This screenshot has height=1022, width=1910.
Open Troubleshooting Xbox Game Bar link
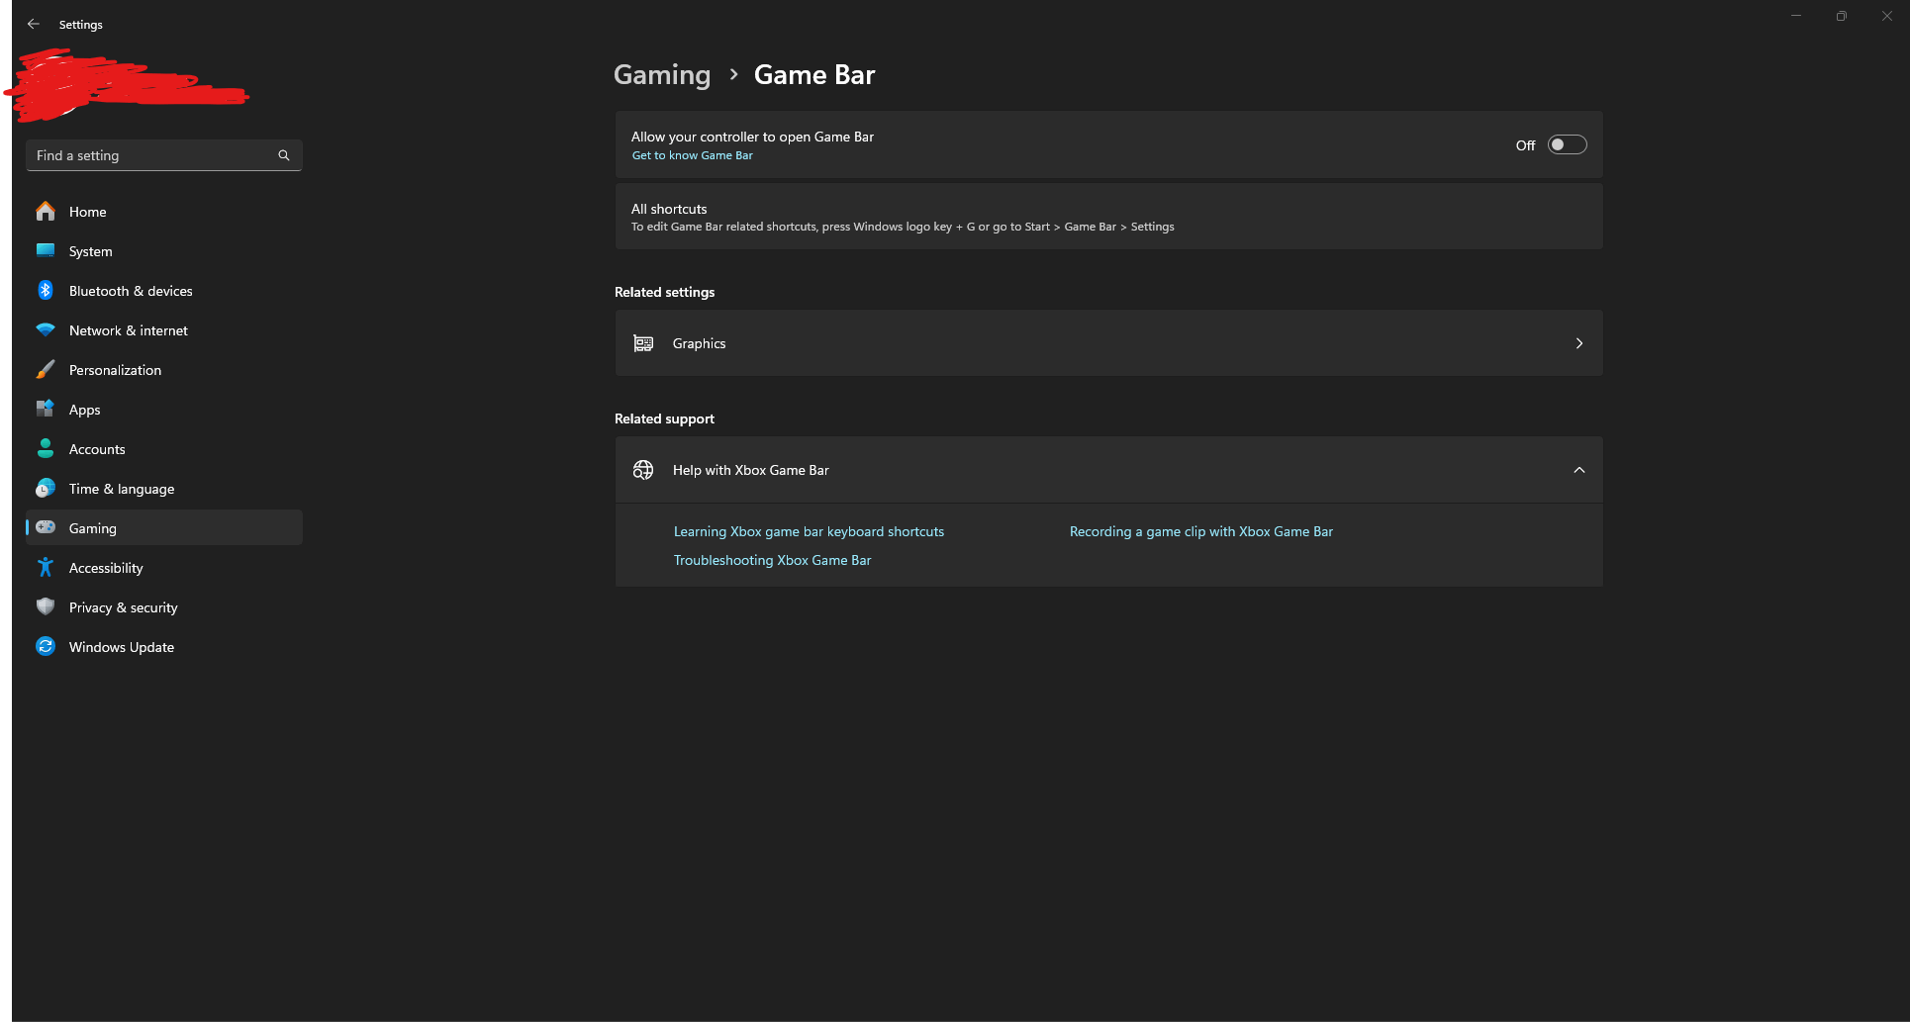(772, 560)
